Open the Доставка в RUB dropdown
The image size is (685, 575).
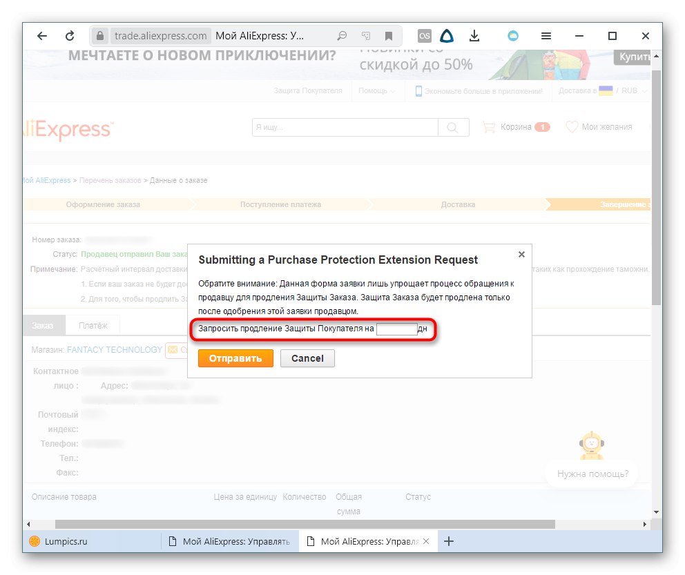[601, 90]
